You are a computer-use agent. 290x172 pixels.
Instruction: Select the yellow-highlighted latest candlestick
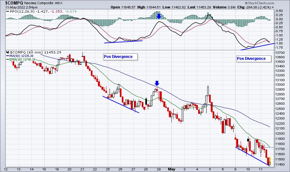pyautogui.click(x=270, y=161)
